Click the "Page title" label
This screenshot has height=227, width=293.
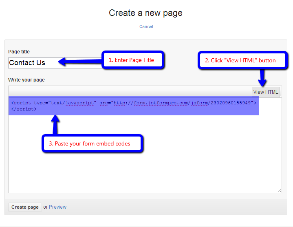tap(19, 52)
